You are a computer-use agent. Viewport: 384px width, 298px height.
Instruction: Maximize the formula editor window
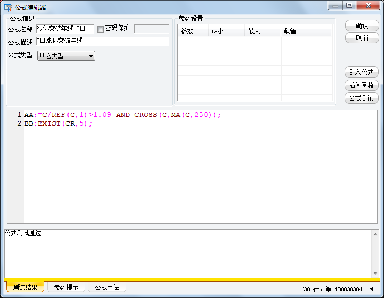(349, 6)
